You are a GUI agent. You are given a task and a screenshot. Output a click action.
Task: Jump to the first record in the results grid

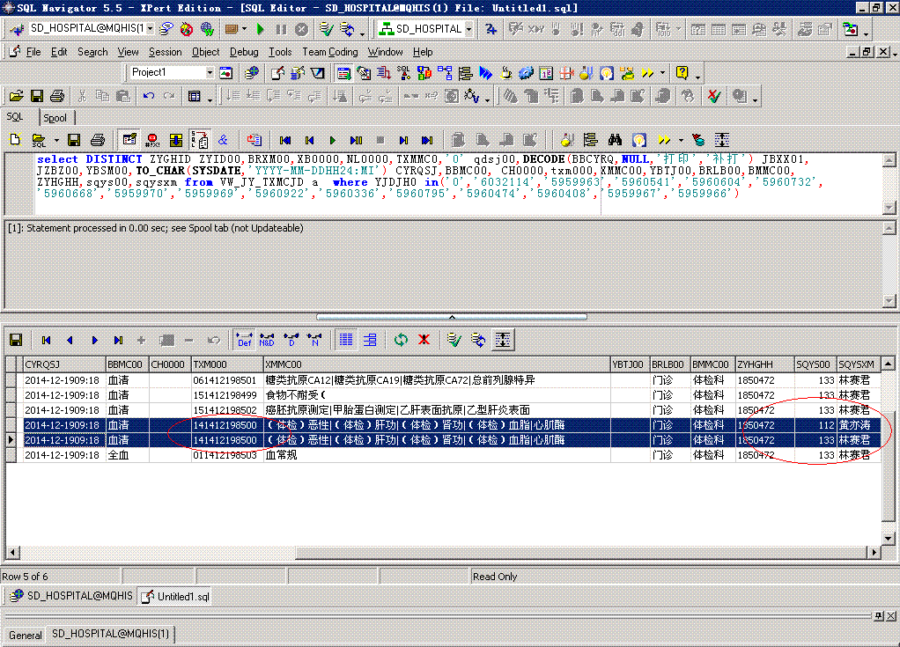coord(46,340)
